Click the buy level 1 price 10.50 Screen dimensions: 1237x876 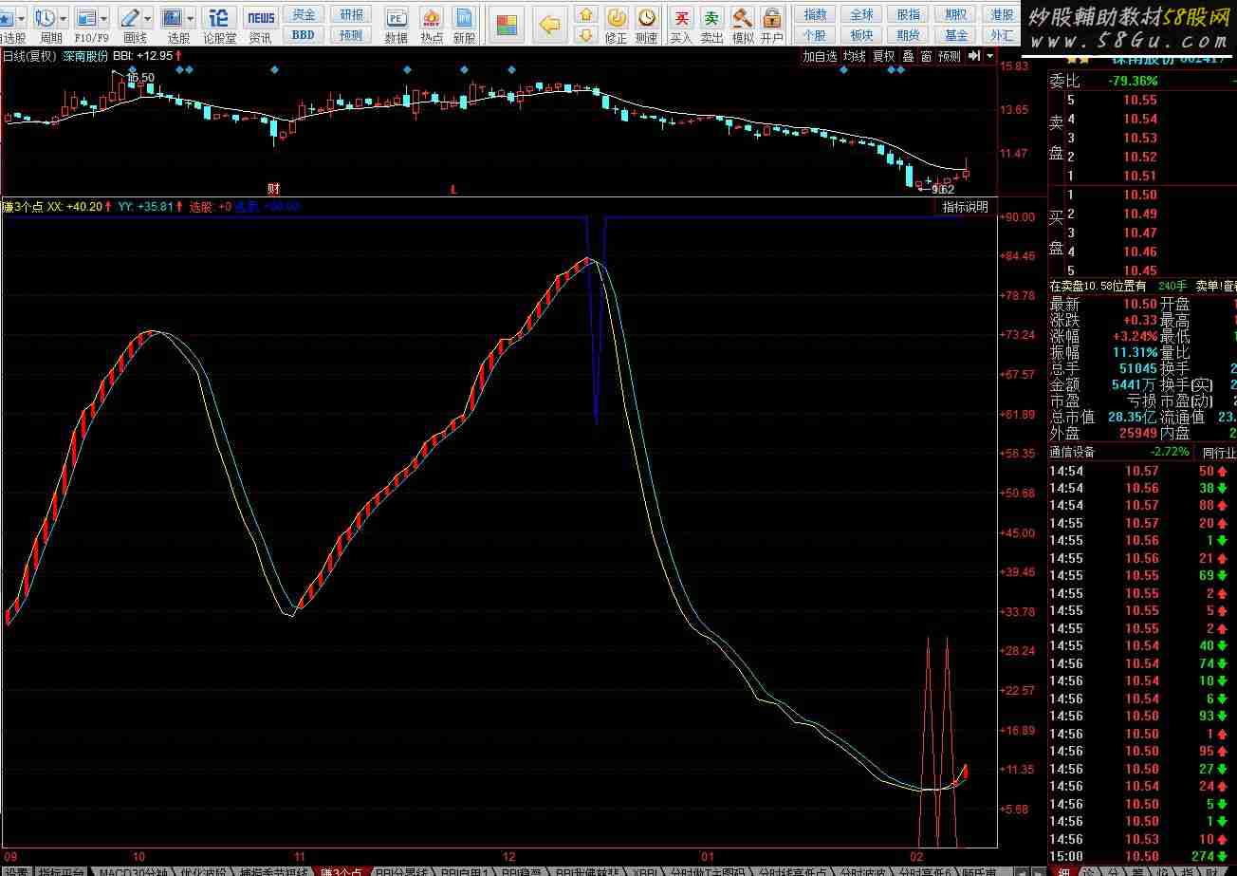click(1141, 195)
